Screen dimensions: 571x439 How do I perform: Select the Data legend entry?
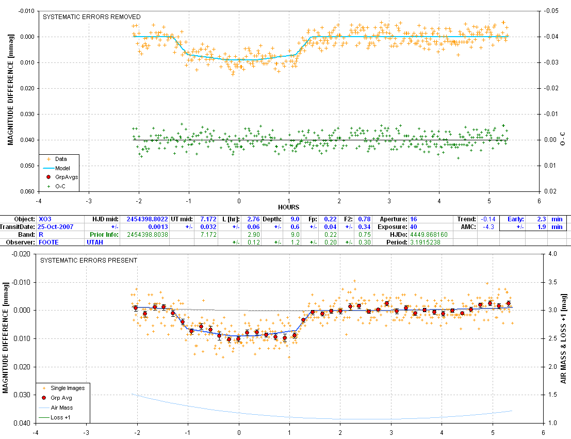tap(57, 159)
